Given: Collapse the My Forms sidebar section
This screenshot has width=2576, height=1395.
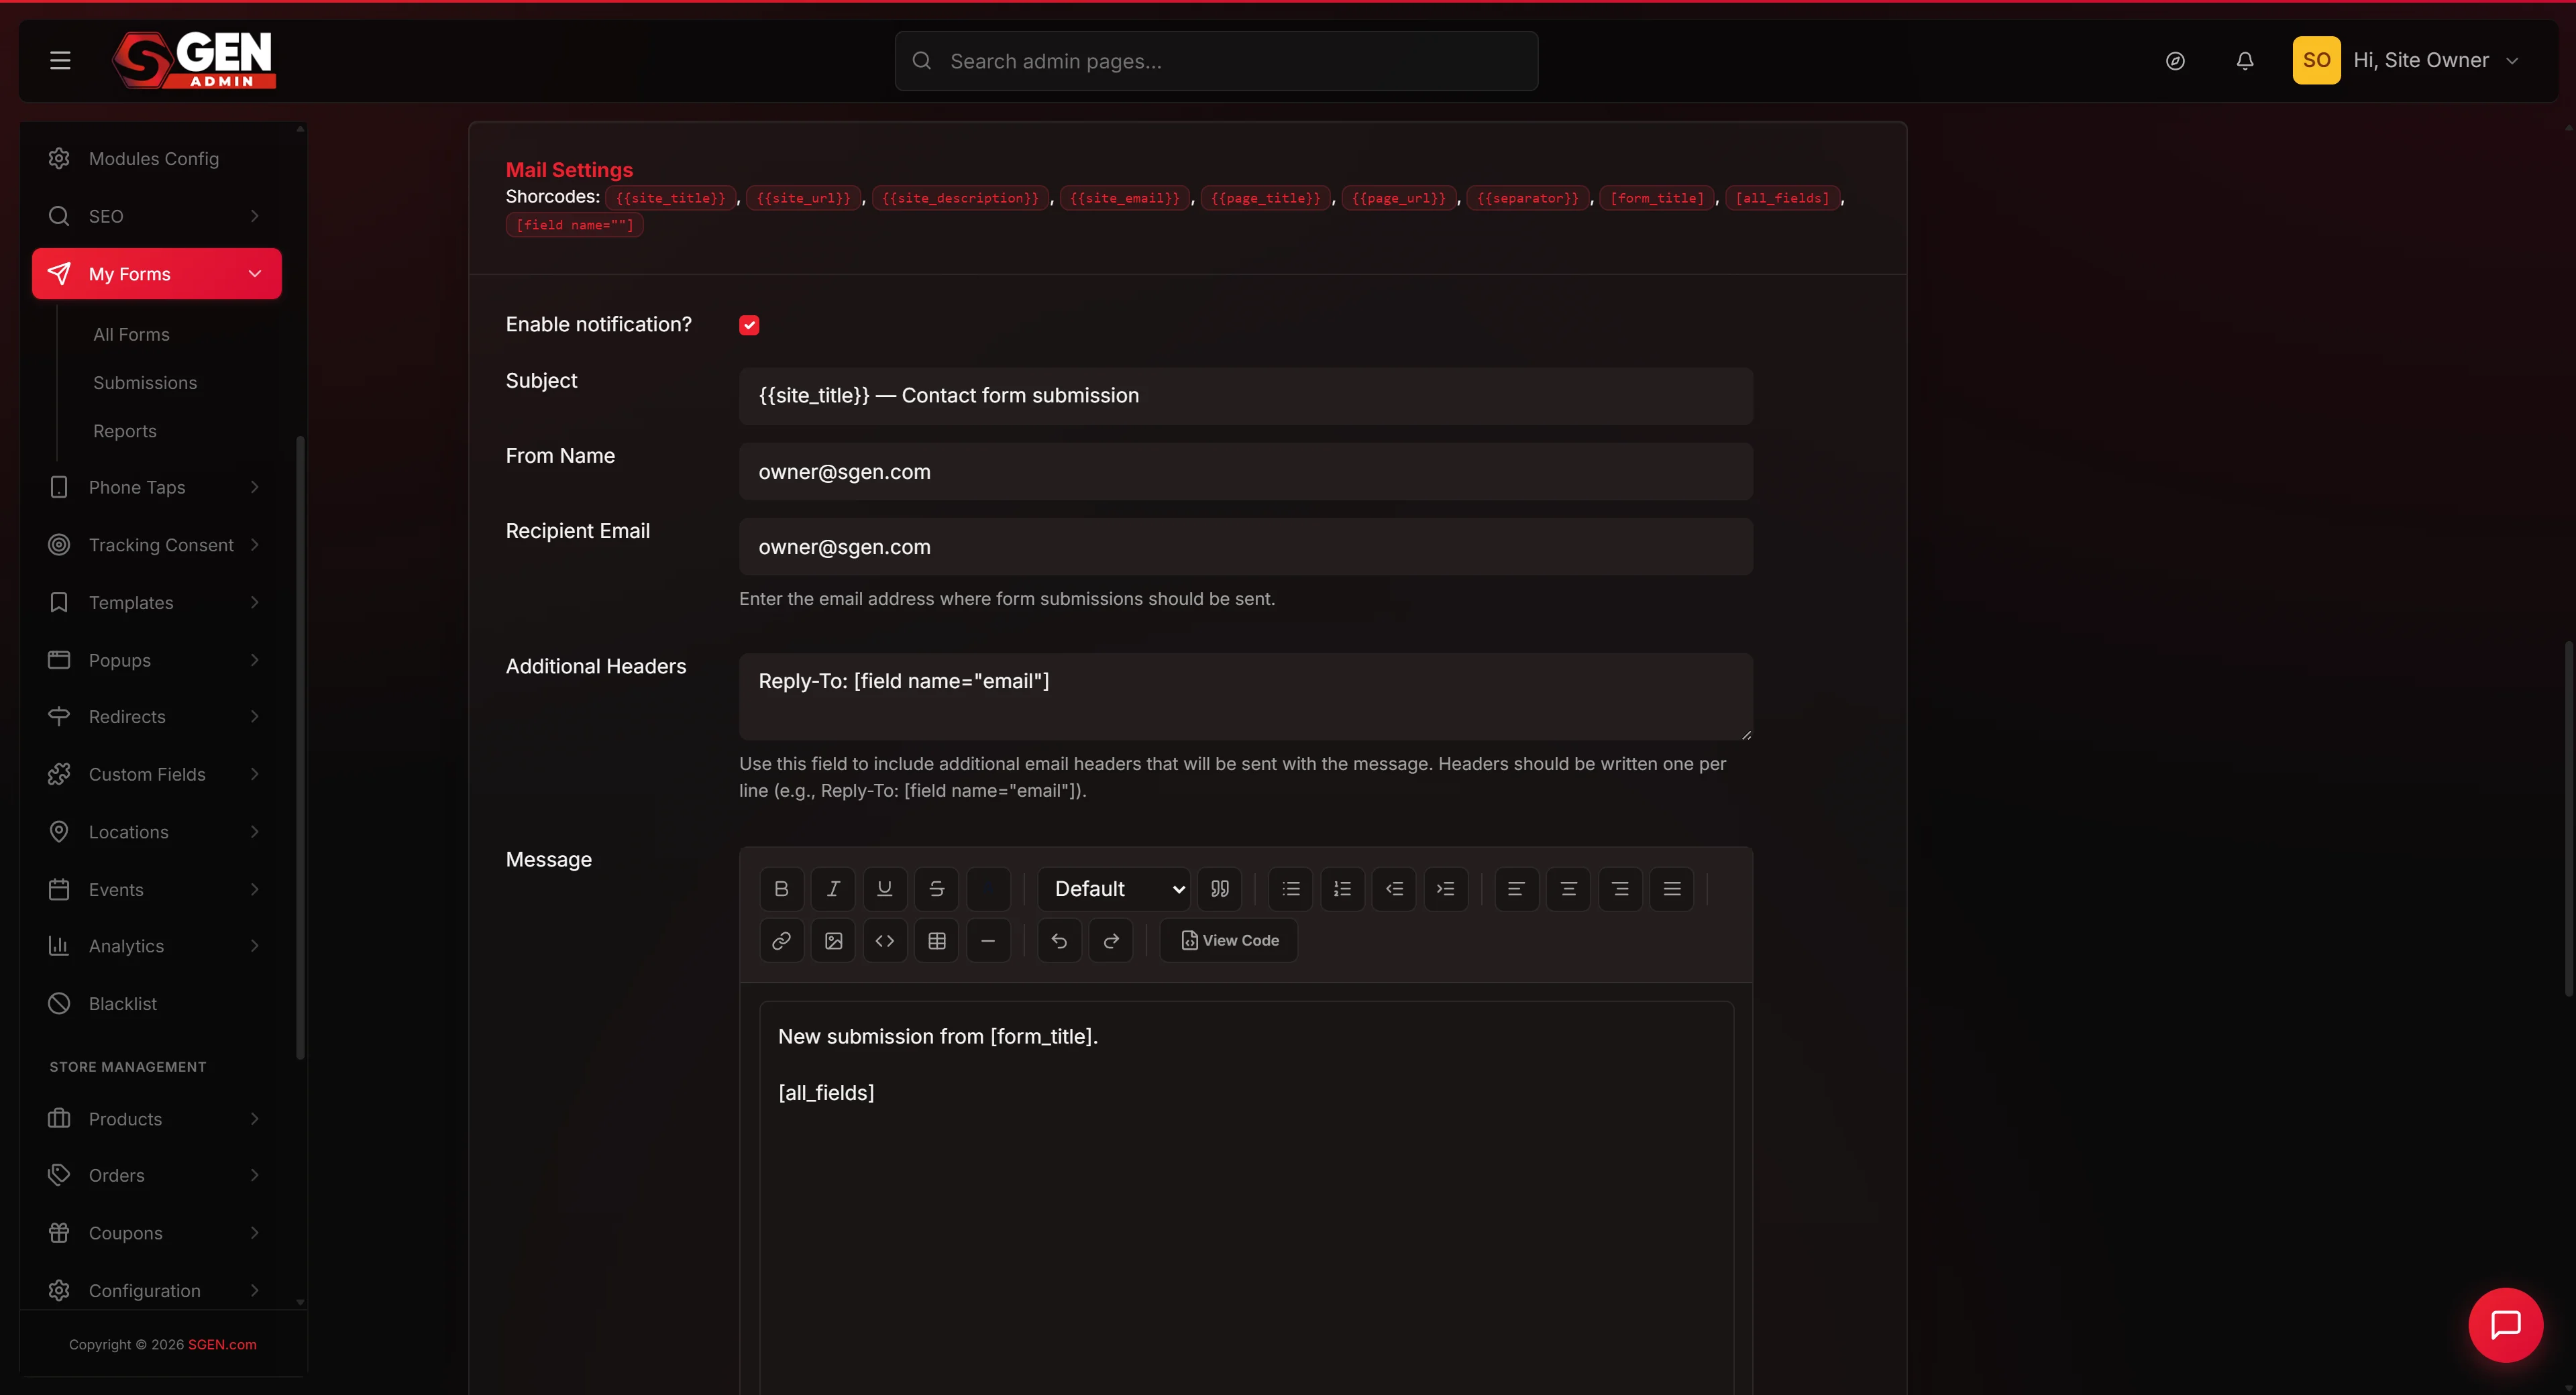Looking at the screenshot, I should (x=157, y=274).
